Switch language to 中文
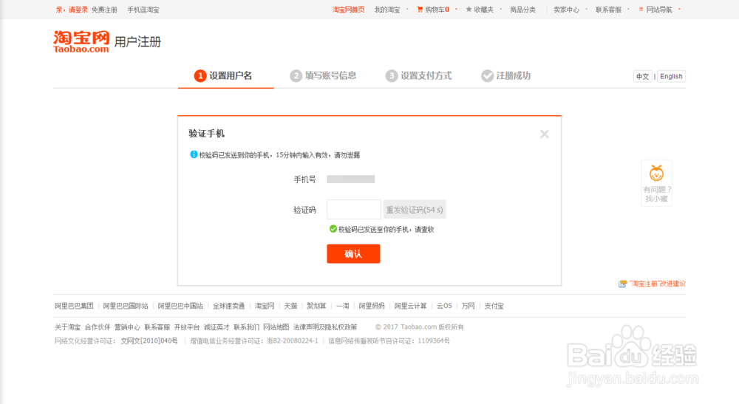Viewport: 739px width, 404px height. [x=642, y=76]
